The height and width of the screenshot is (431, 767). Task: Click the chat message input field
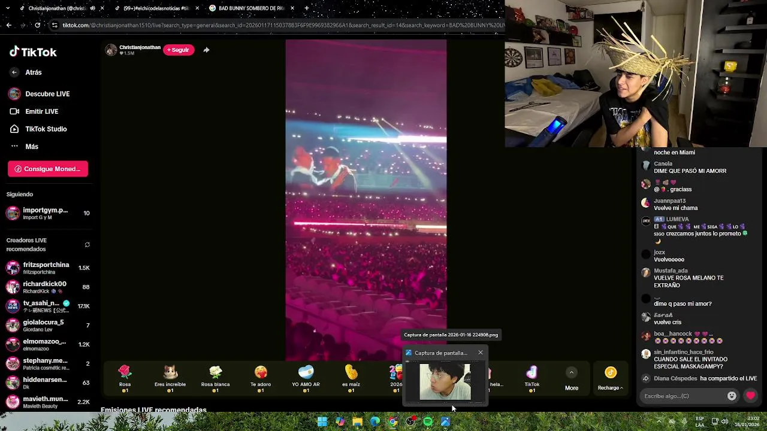pos(682,396)
